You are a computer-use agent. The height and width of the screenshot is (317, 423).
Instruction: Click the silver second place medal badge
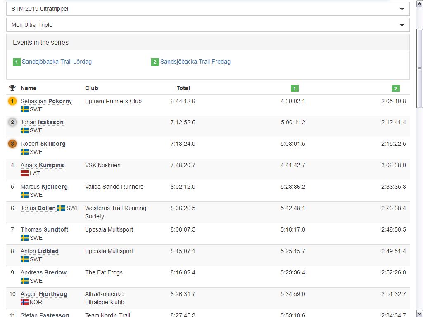(x=12, y=122)
